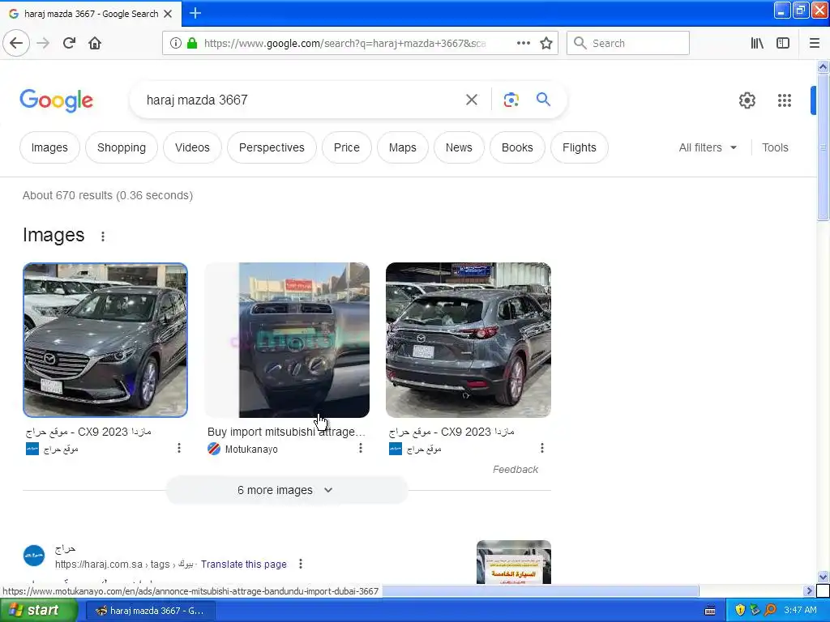Image resolution: width=830 pixels, height=622 pixels.
Task: Open the first front-view Mazda CX9 thumbnail
Action: 105,340
